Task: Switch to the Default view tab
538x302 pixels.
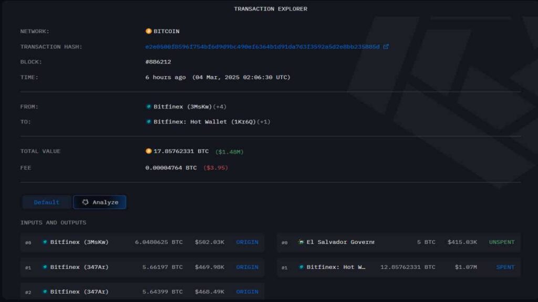Action: coord(46,202)
